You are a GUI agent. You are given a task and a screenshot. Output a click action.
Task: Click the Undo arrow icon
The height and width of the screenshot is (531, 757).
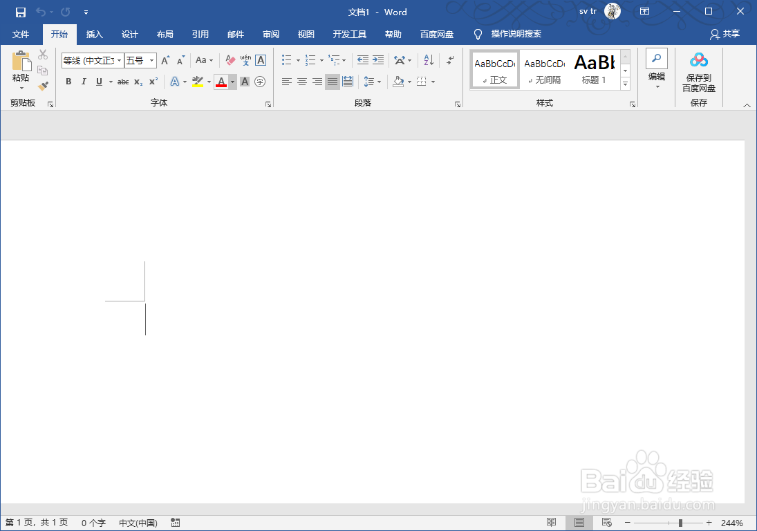pos(41,12)
